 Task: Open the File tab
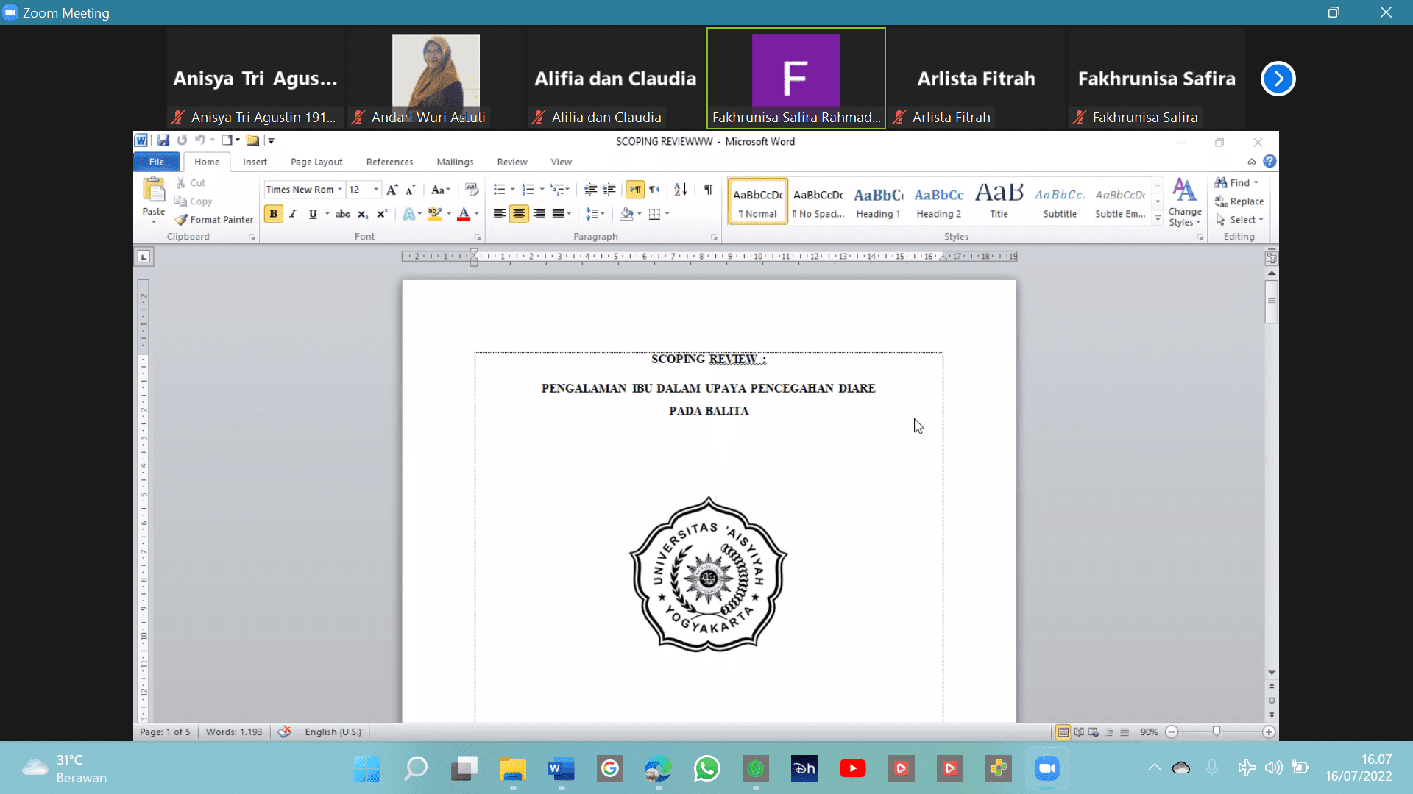point(157,162)
